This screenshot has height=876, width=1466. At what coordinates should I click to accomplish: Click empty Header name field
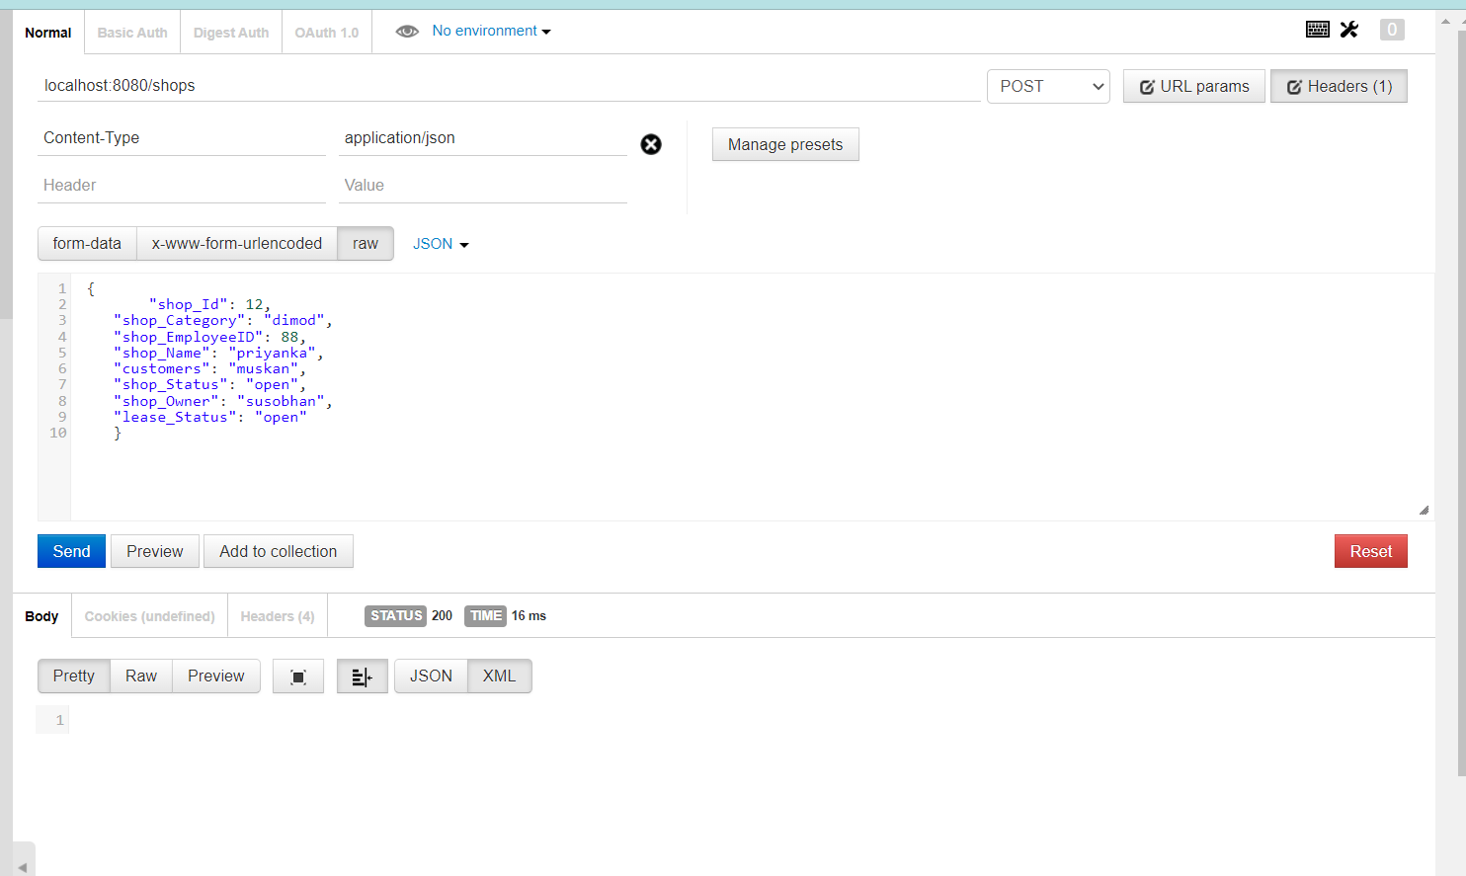pyautogui.click(x=182, y=186)
